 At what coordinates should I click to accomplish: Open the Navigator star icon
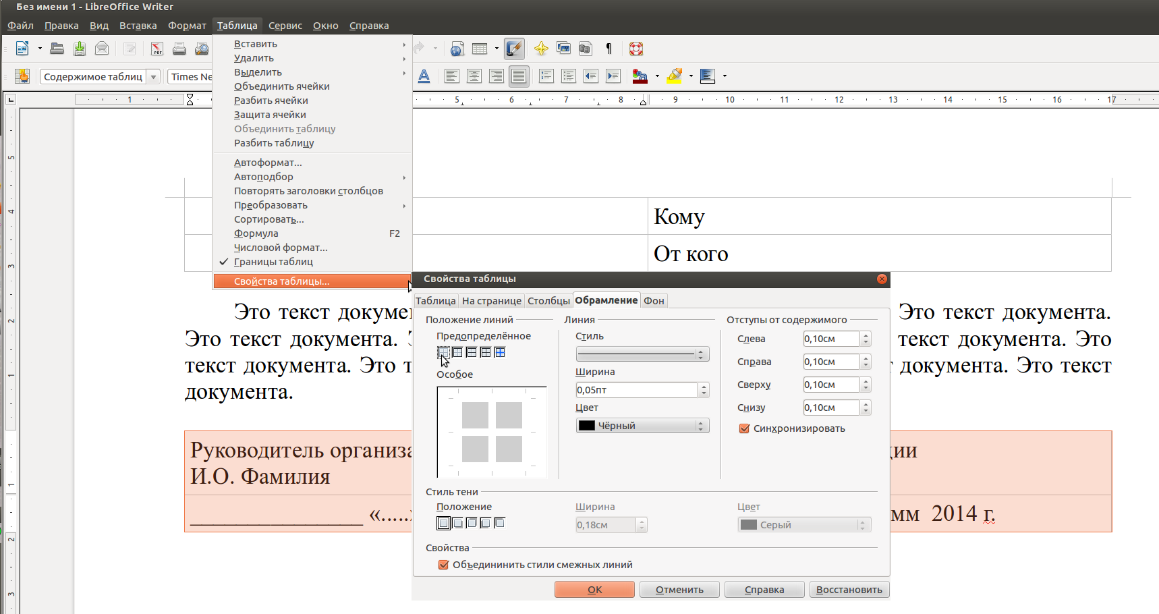point(541,49)
